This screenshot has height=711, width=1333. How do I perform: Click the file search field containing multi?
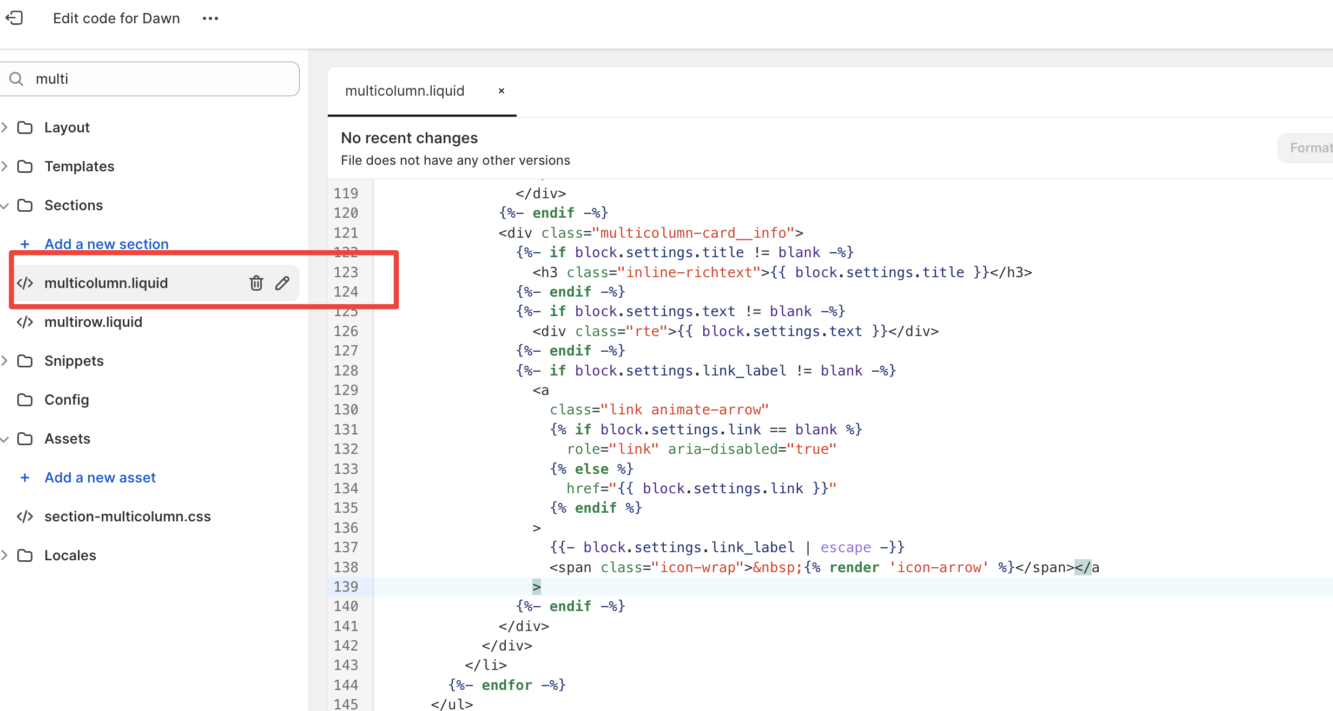coord(162,79)
